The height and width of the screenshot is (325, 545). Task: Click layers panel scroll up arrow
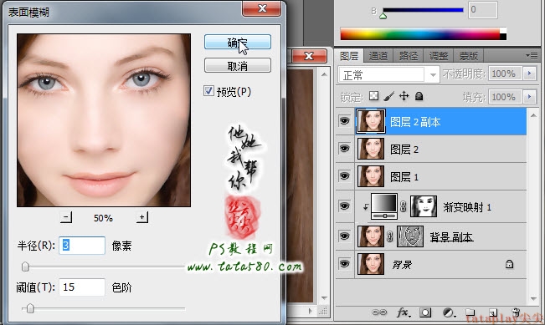[x=533, y=114]
